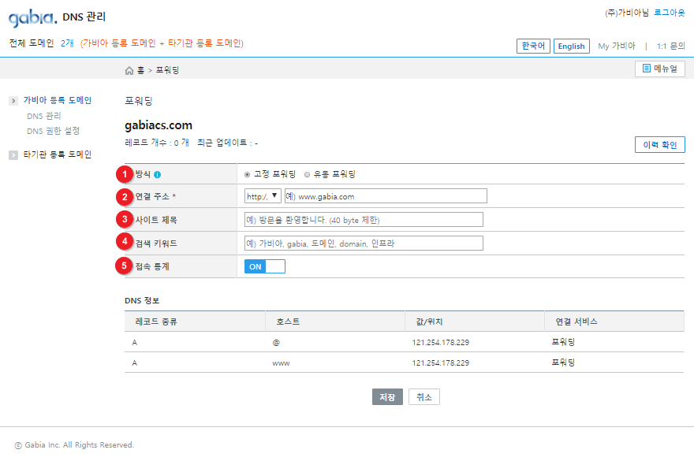This screenshot has height=461, width=694.
Task: Open the http:// protocol dropdown
Action: 263,196
